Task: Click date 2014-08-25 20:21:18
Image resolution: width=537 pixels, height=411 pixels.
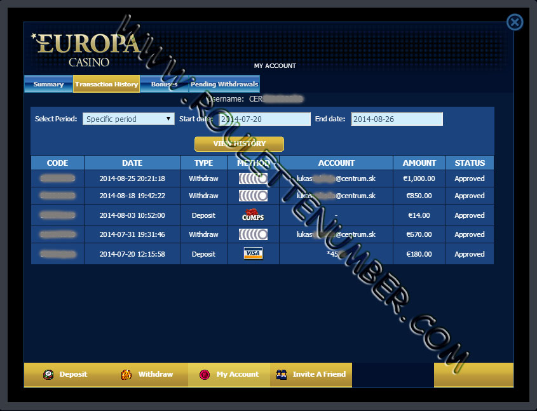Action: point(132,179)
